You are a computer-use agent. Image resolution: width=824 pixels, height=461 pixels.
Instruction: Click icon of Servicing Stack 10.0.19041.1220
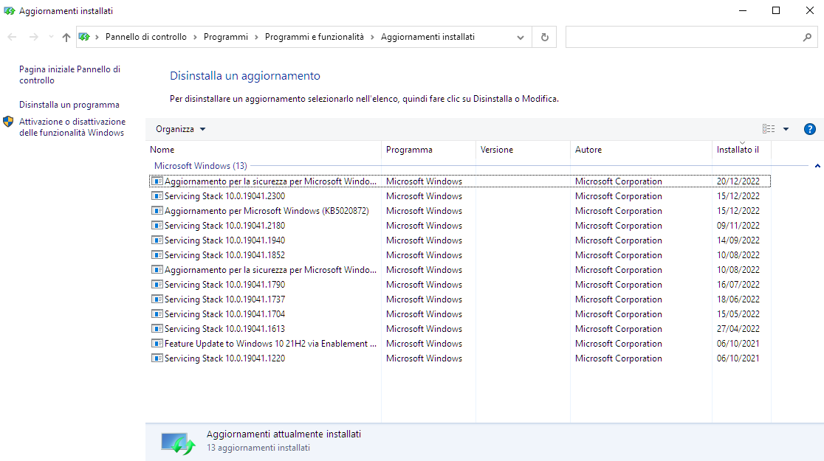(x=157, y=358)
